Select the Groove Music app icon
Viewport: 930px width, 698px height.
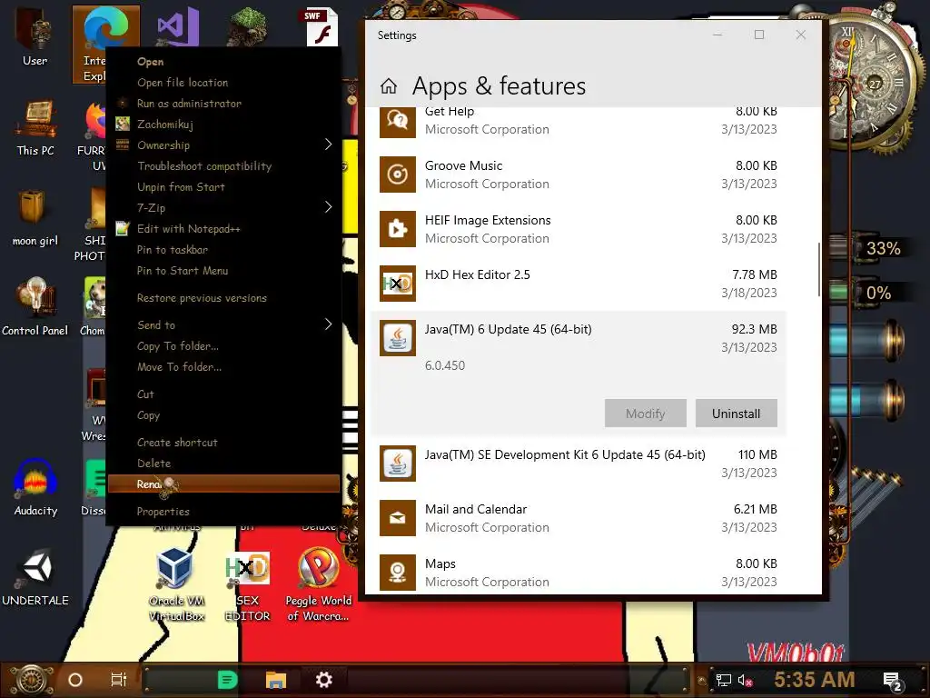tap(398, 174)
